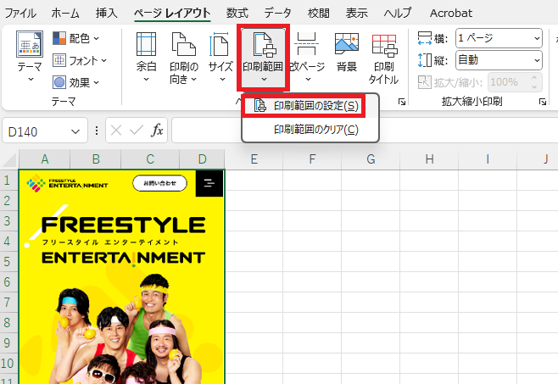Select column F header
Screen dimensions: 558x384
click(x=312, y=159)
